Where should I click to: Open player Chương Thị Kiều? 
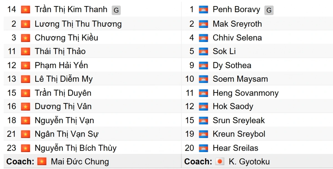coord(66,38)
